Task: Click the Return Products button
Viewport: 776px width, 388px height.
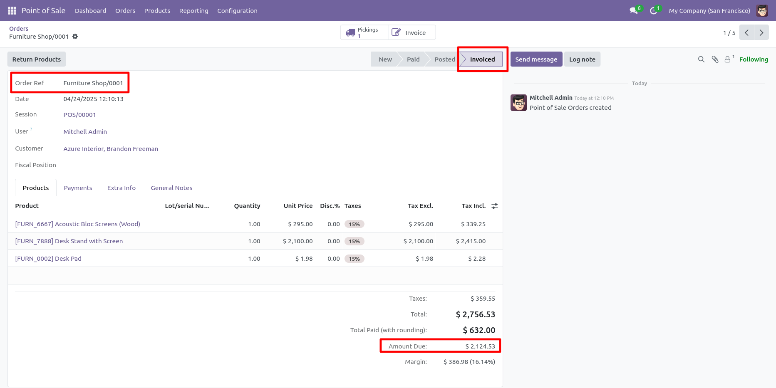Action: [x=37, y=59]
